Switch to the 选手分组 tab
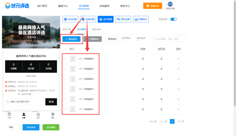The image size is (236, 136). point(67,29)
